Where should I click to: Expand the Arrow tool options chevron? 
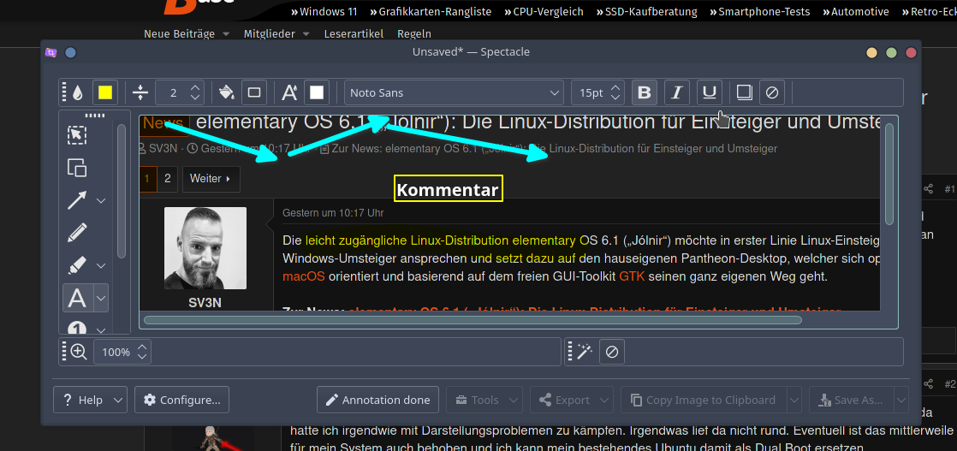coord(101,201)
